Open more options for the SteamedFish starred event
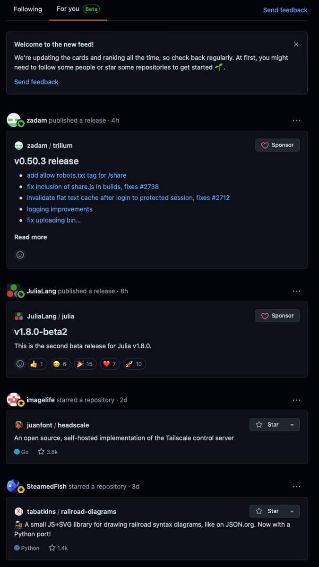 click(x=296, y=487)
